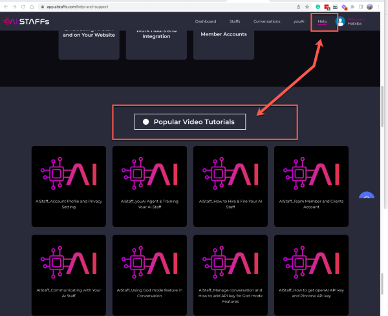Viewport: 388px width, 316px height.
Task: Go back with browser back arrow
Action: click(6, 7)
